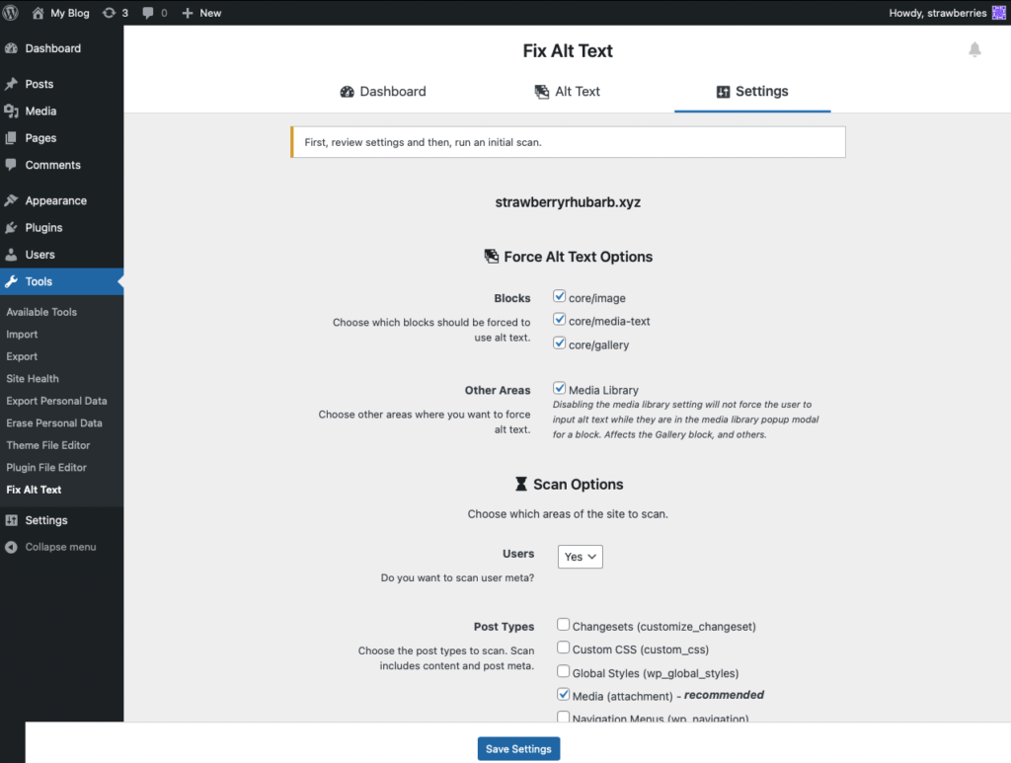Click the WordPress logo icon
This screenshot has width=1011, height=763.
pyautogui.click(x=13, y=13)
